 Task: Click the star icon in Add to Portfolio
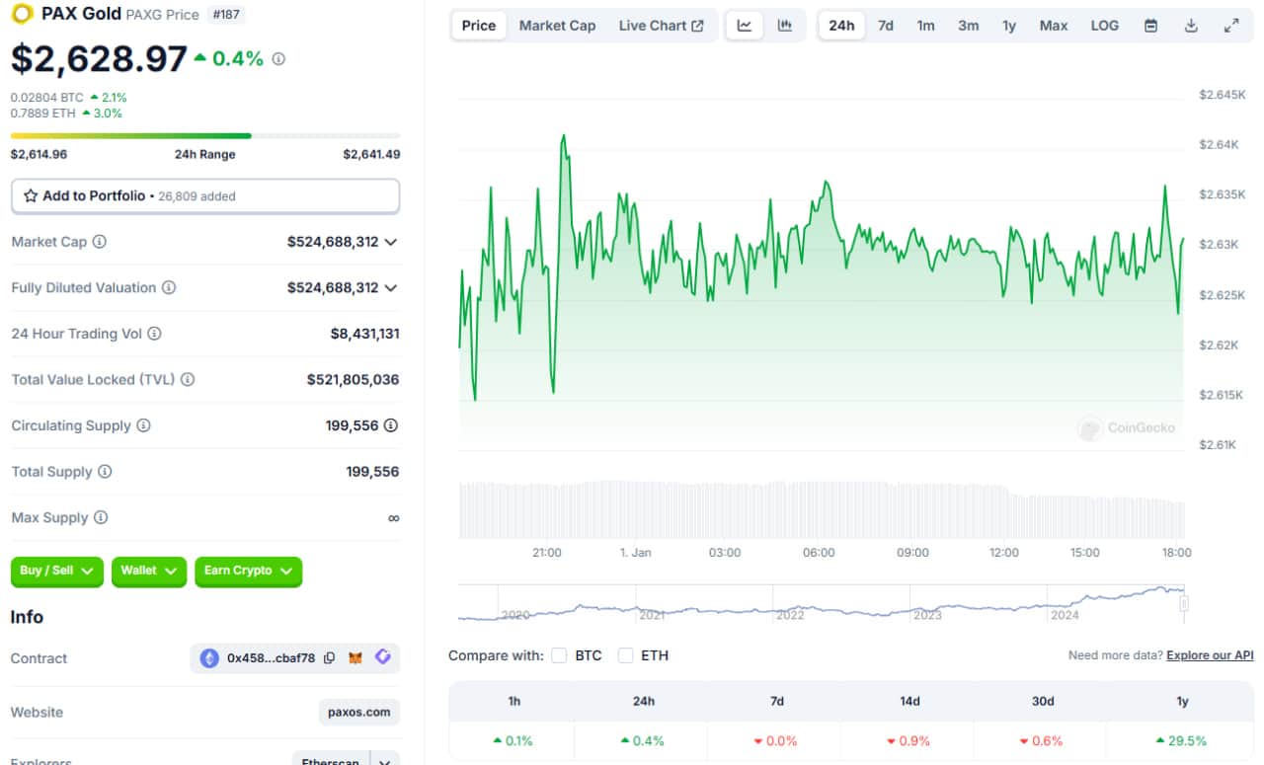pos(31,195)
